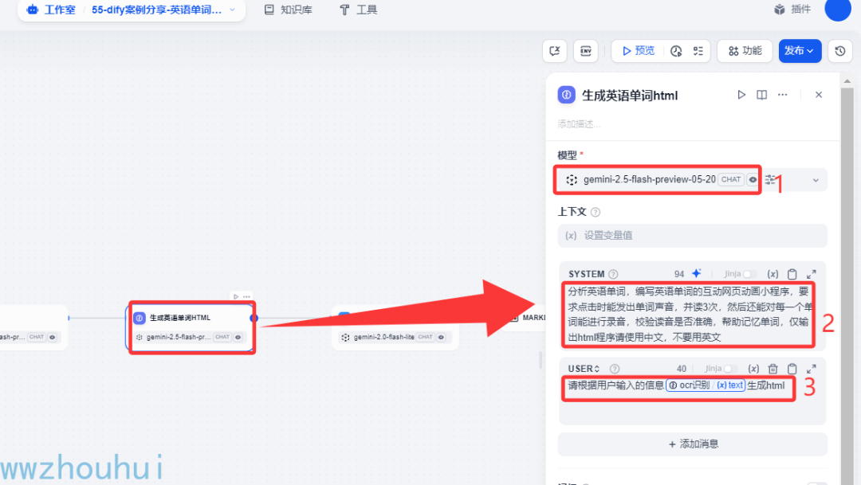861x485 pixels.
Task: Expand USER prompt editor to fullscreen
Action: click(811, 369)
